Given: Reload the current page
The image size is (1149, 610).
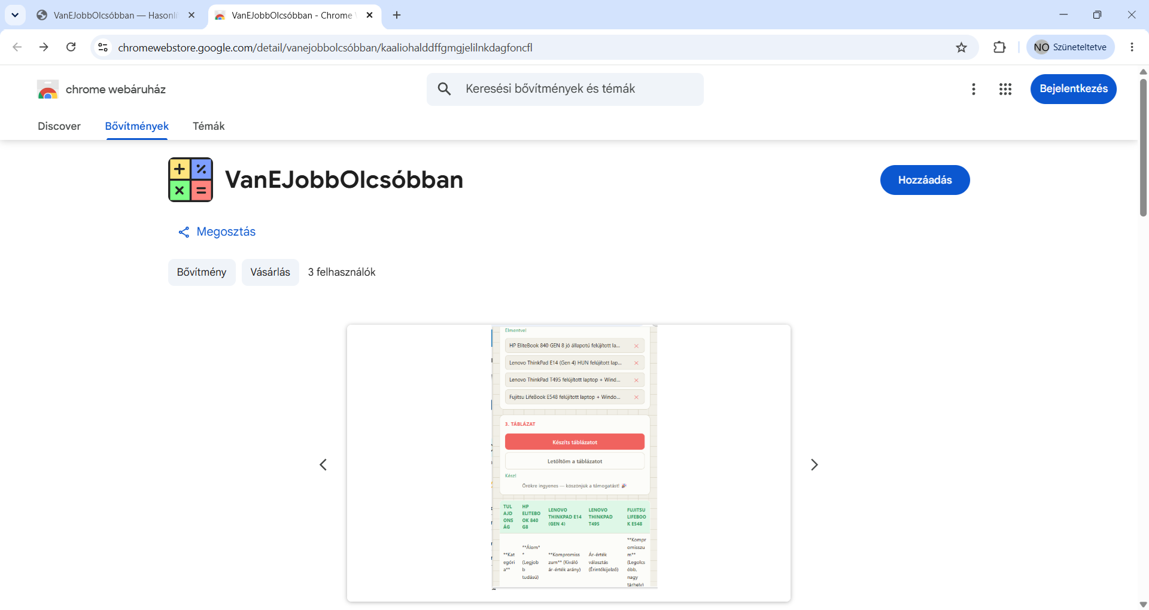Looking at the screenshot, I should 71,47.
